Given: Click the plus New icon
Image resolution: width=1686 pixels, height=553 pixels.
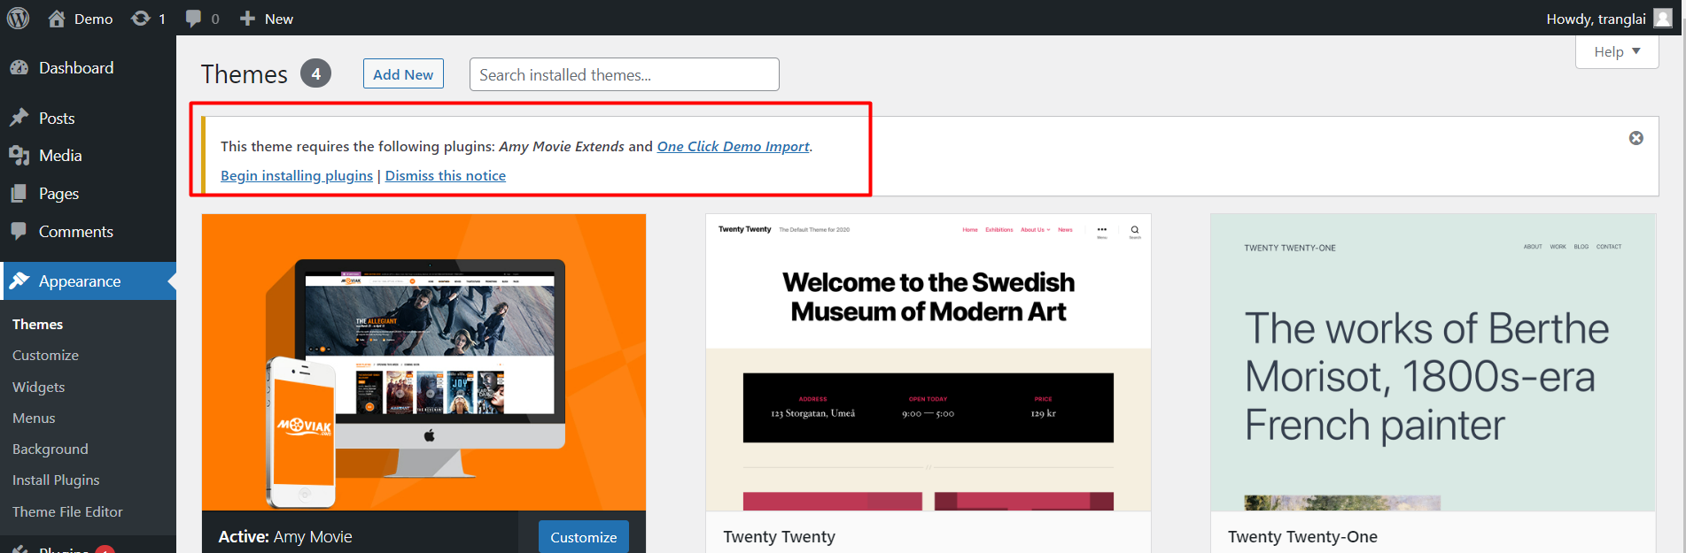Looking at the screenshot, I should [x=247, y=19].
